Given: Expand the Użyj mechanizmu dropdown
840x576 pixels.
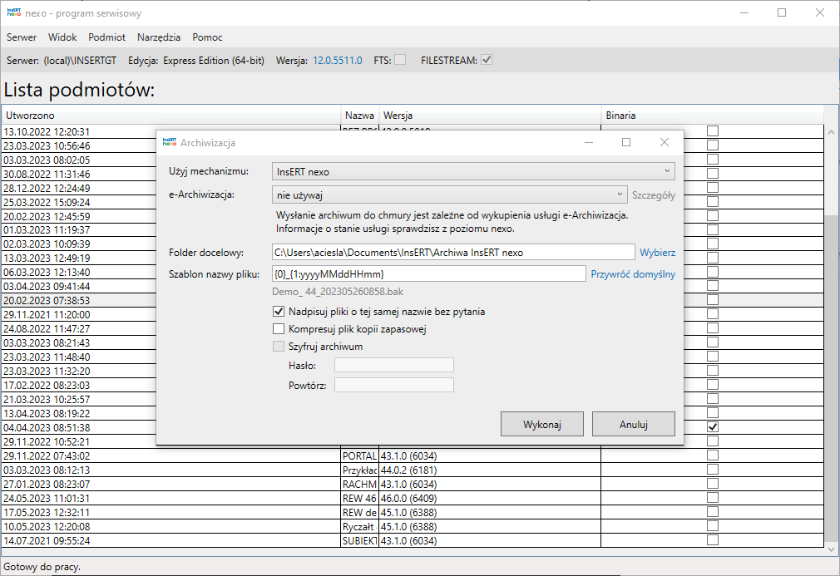Looking at the screenshot, I should [473, 171].
